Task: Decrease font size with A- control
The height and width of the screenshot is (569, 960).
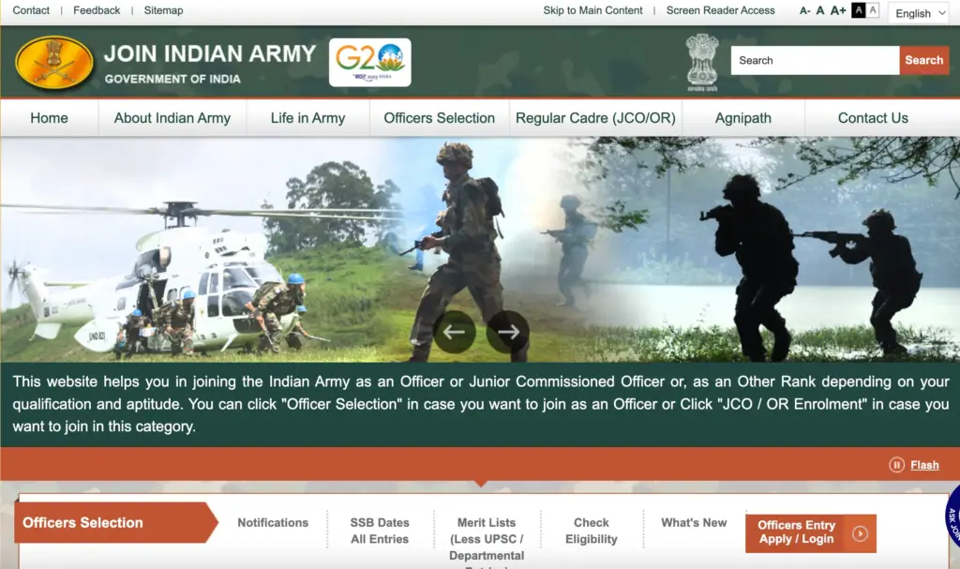Action: point(805,10)
